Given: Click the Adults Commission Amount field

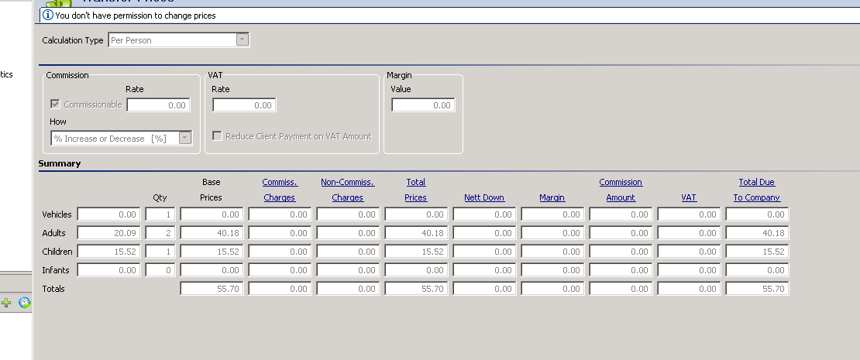Looking at the screenshot, I should point(621,233).
